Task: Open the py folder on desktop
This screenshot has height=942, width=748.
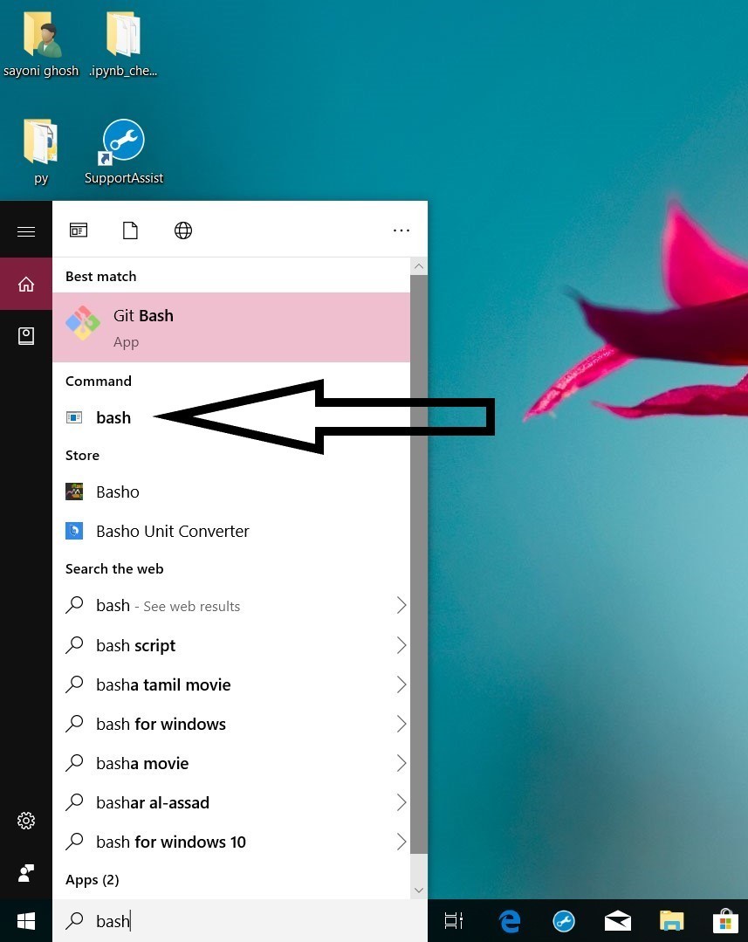Action: tap(41, 152)
